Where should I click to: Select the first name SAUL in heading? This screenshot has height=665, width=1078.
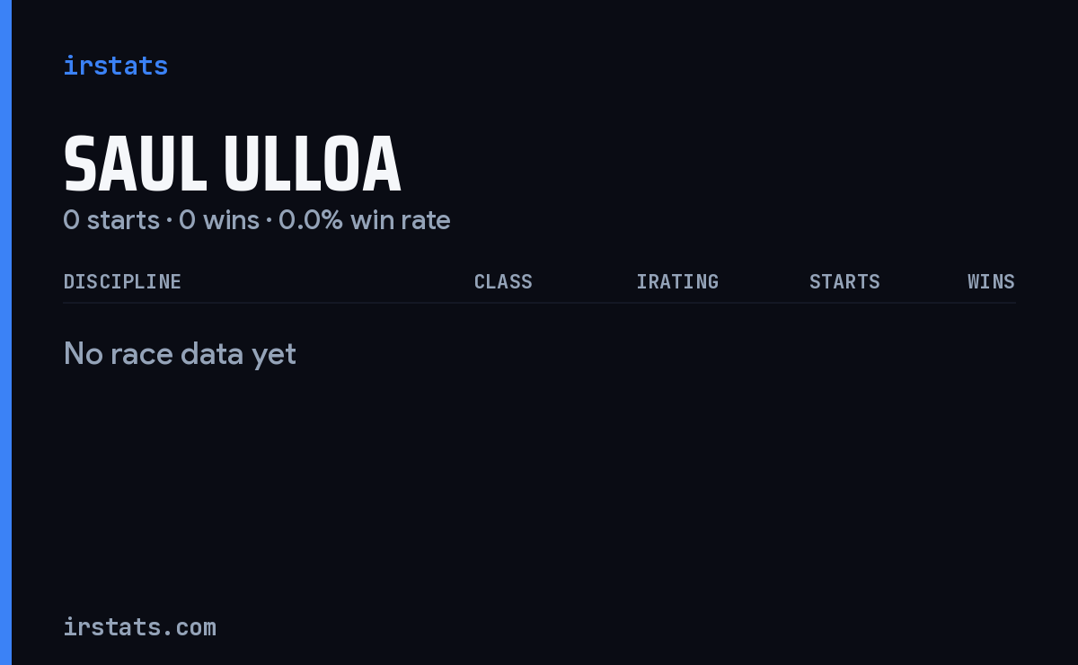coord(135,164)
